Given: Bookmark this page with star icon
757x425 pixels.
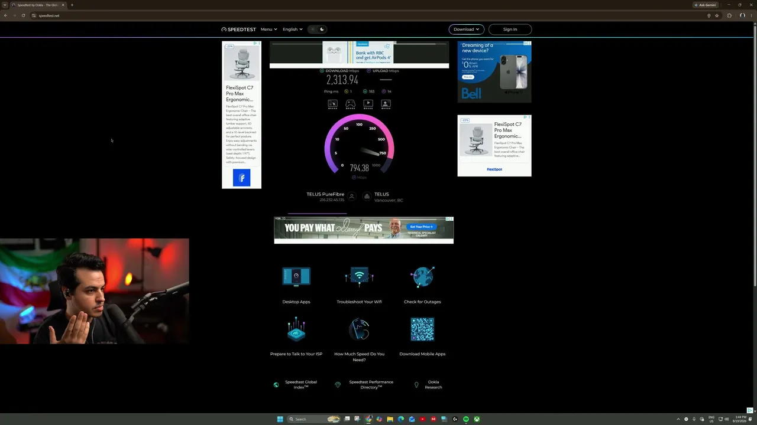Looking at the screenshot, I should (x=717, y=15).
